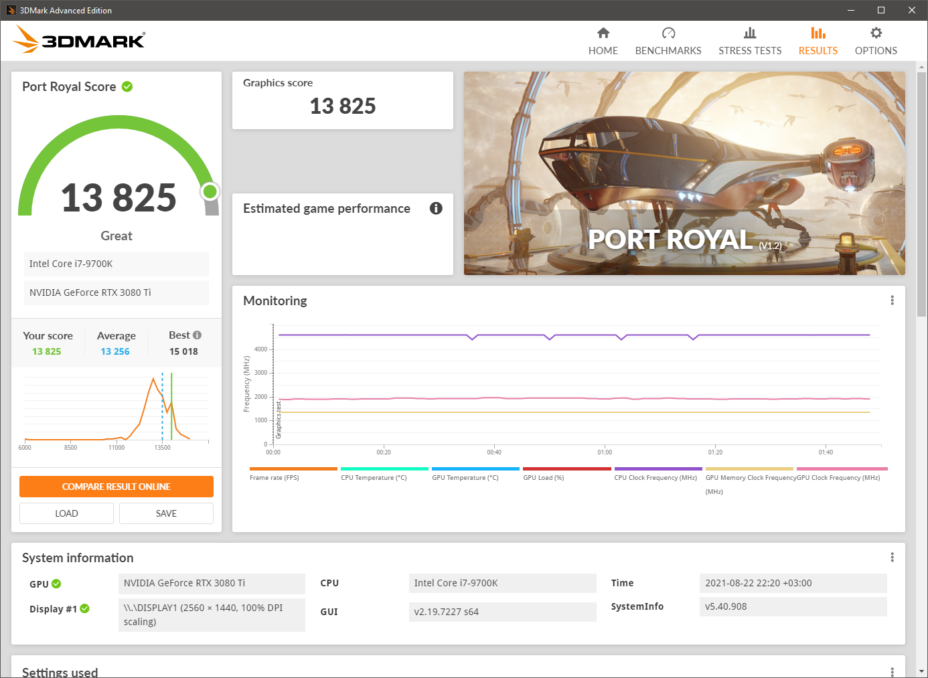Click the Estimated game performance heading
The height and width of the screenshot is (678, 928).
click(327, 208)
